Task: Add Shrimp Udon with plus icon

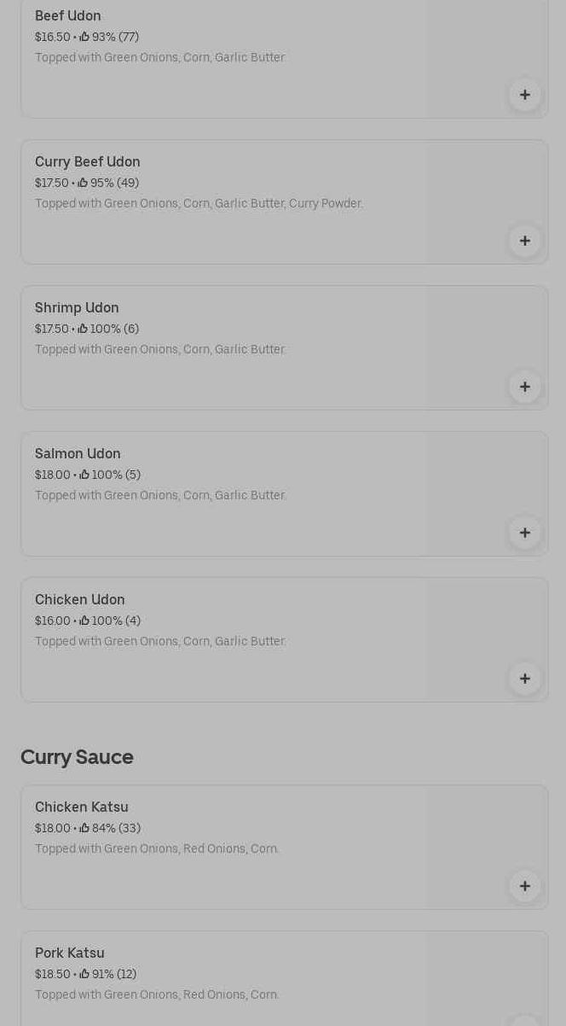Action: [525, 387]
